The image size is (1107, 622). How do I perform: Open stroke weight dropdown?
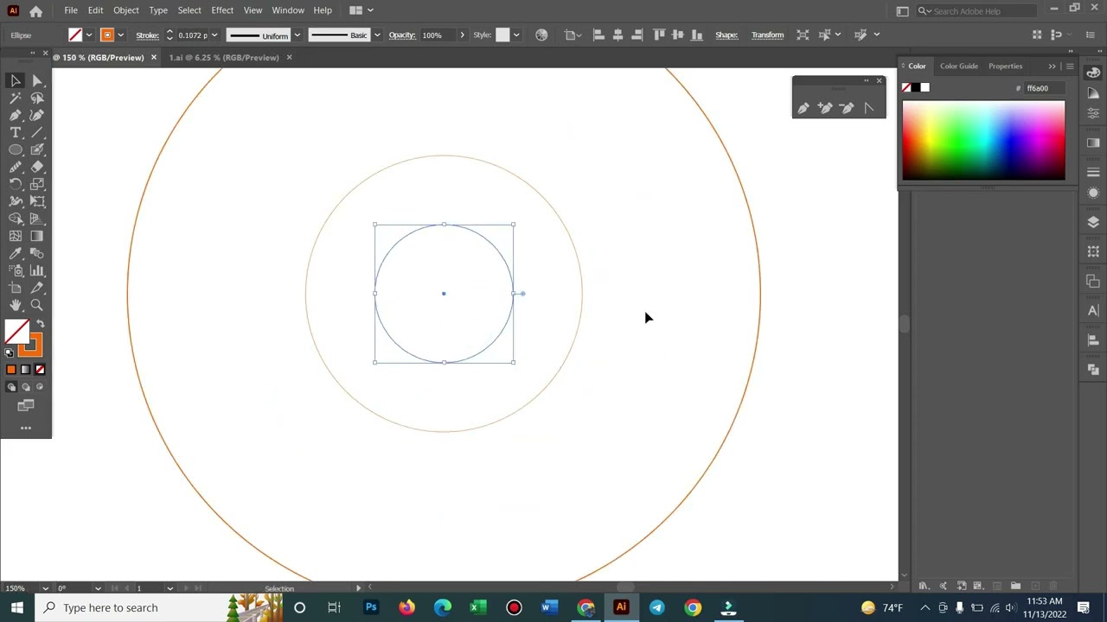click(x=214, y=35)
